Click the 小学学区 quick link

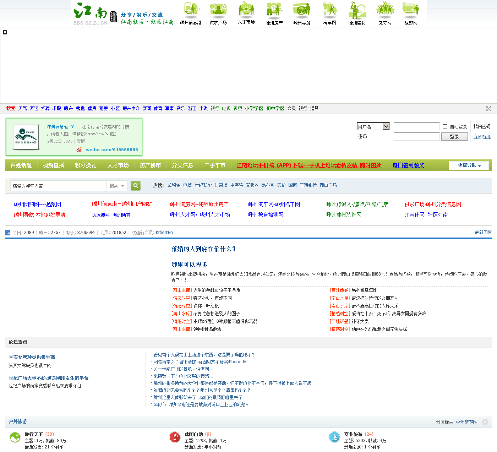(x=254, y=109)
